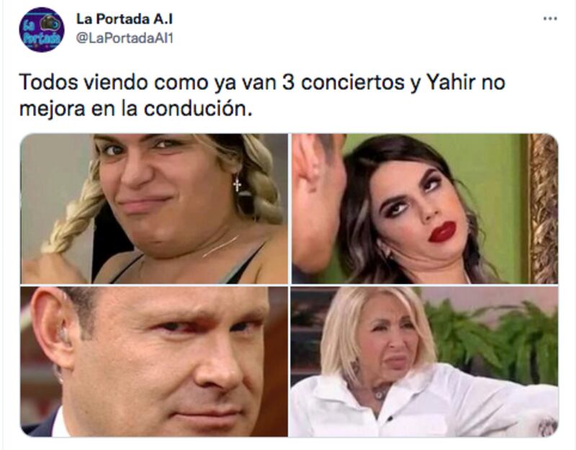Click the word "conciertos" in the tweet
Viewport: 576px width, 450px height.
coord(353,82)
